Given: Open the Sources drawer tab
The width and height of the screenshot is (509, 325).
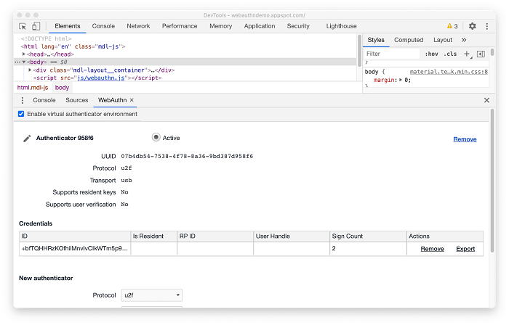Looking at the screenshot, I should (x=76, y=100).
